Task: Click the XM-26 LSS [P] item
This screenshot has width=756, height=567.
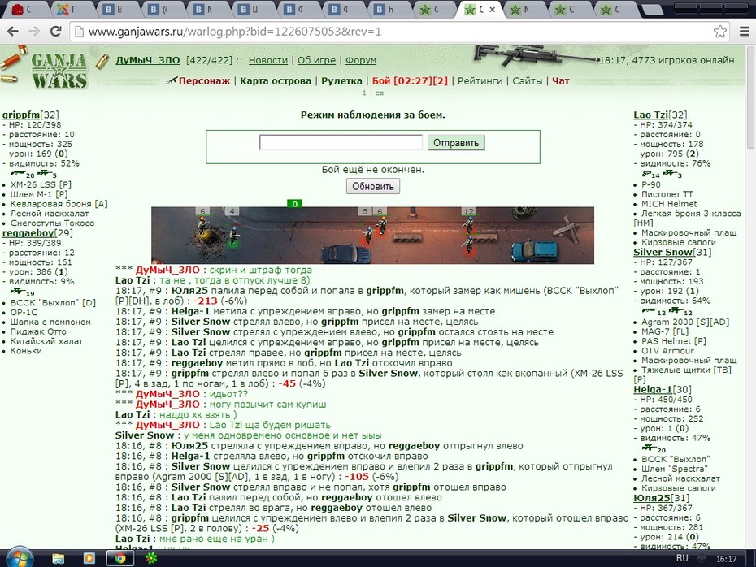Action: tap(41, 184)
